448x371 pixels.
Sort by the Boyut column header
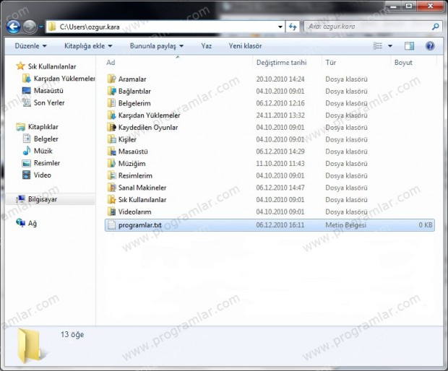[403, 63]
